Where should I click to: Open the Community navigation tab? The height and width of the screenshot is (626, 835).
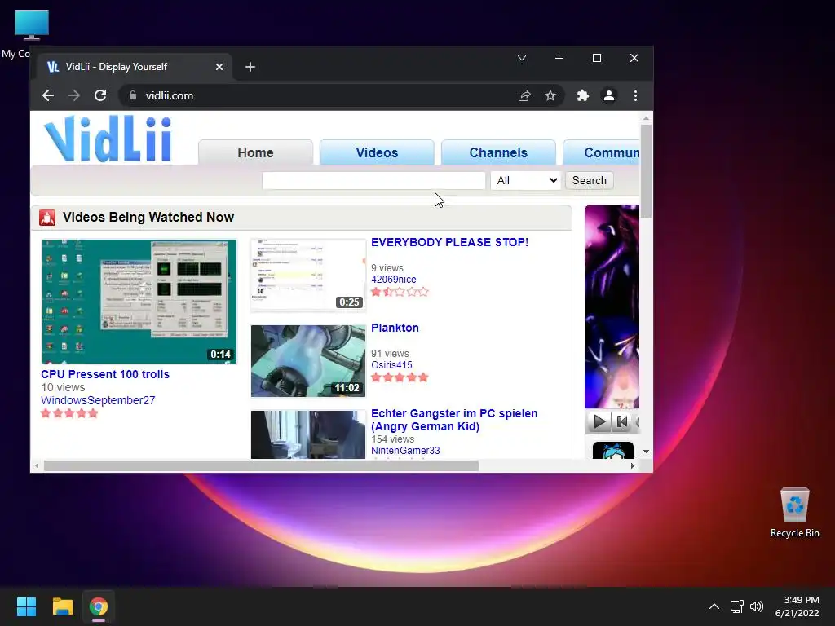(x=602, y=152)
